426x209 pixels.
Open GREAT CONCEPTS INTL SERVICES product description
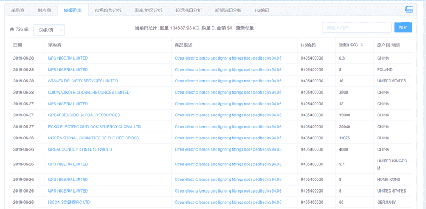[228, 149]
